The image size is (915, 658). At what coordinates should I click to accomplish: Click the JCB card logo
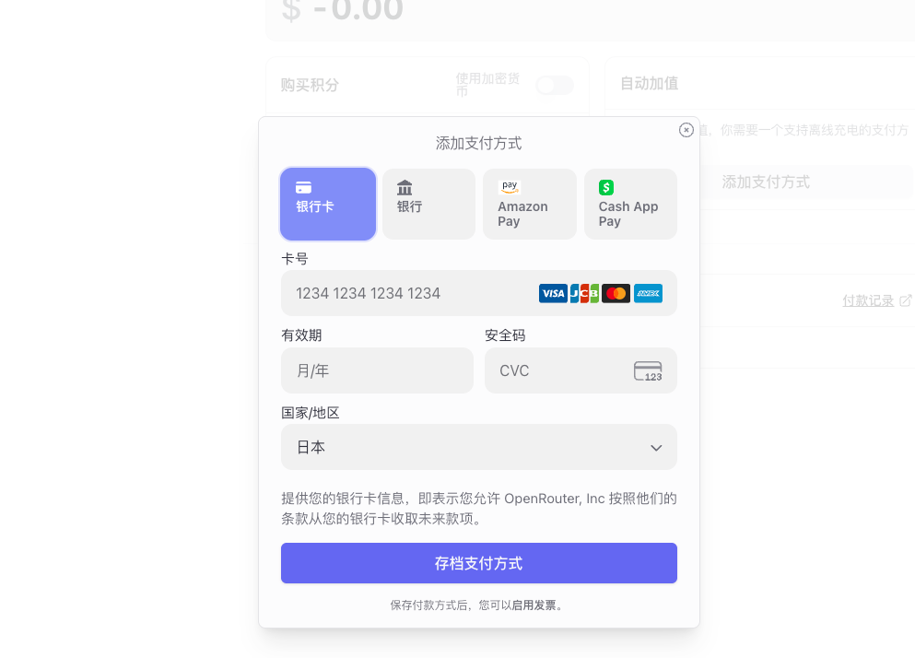tap(583, 293)
